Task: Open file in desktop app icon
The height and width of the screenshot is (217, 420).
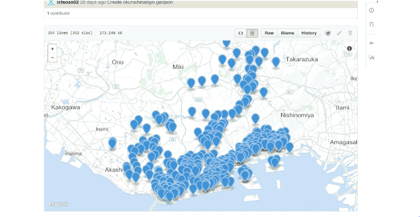Action: (328, 33)
